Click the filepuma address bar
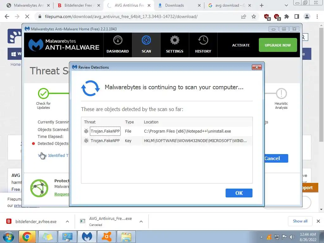This screenshot has width=324, height=243. click(121, 16)
